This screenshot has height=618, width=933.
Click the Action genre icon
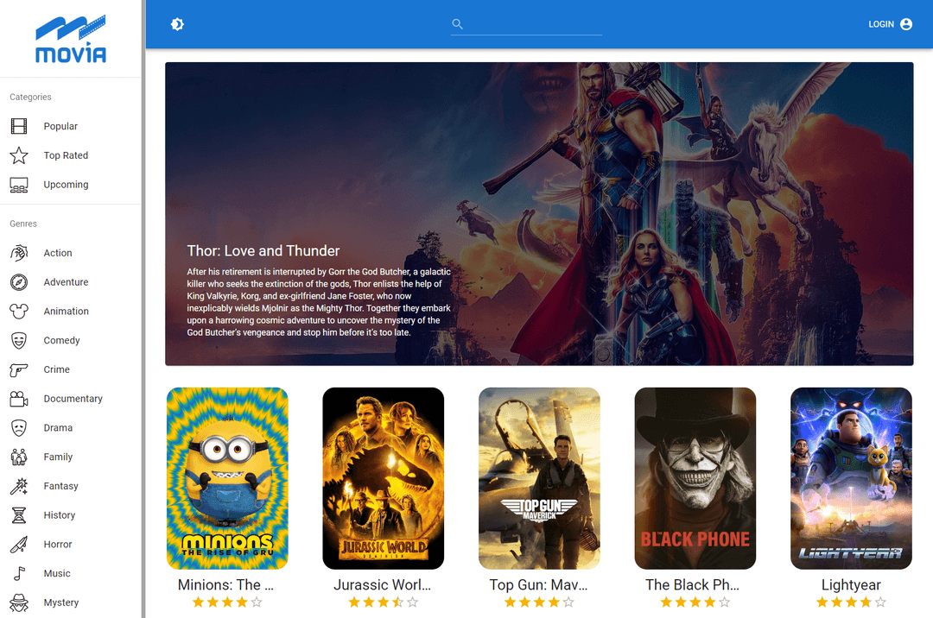[19, 253]
